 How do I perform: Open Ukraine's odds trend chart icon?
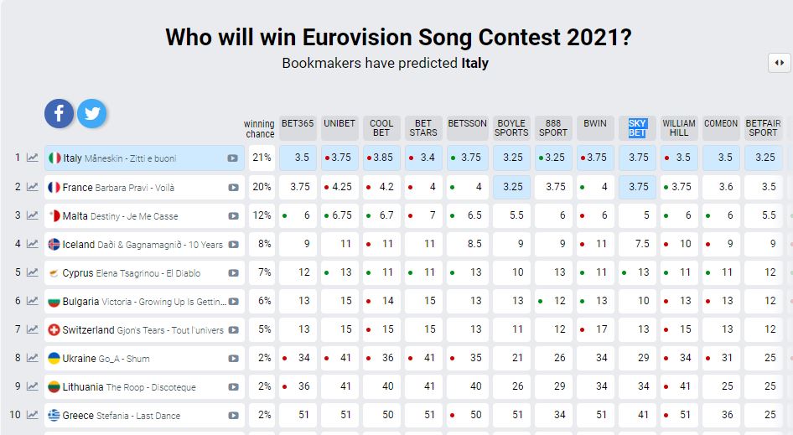(33, 358)
